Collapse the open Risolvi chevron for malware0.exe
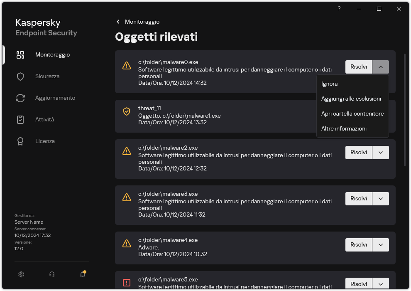 click(381, 67)
